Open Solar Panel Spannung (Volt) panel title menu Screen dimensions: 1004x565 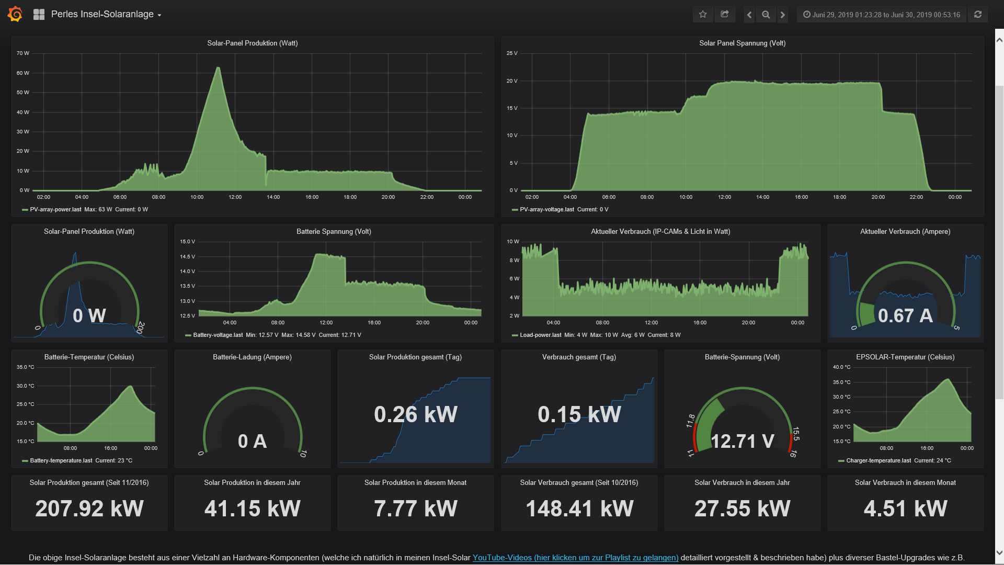pos(742,43)
